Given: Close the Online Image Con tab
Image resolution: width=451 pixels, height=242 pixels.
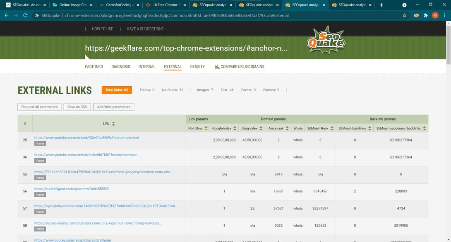Looking at the screenshot, I should (x=91, y=5).
